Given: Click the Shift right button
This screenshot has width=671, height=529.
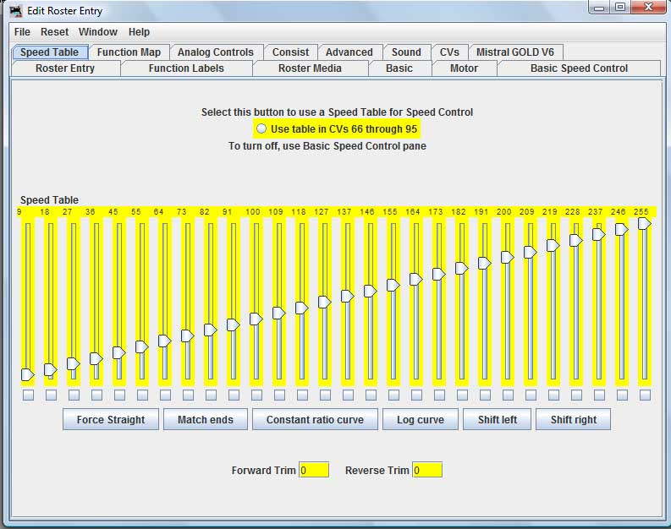Looking at the screenshot, I should click(574, 420).
